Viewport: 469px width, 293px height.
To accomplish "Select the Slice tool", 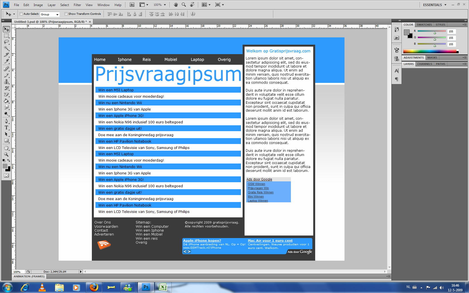I will (6, 55).
